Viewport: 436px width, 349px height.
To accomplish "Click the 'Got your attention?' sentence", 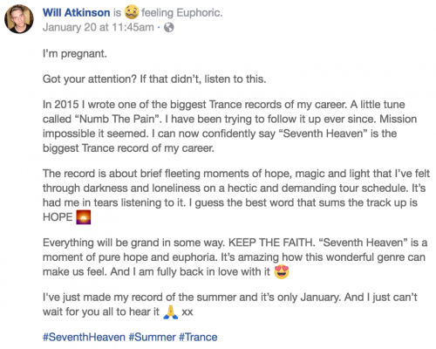I will click(x=90, y=79).
